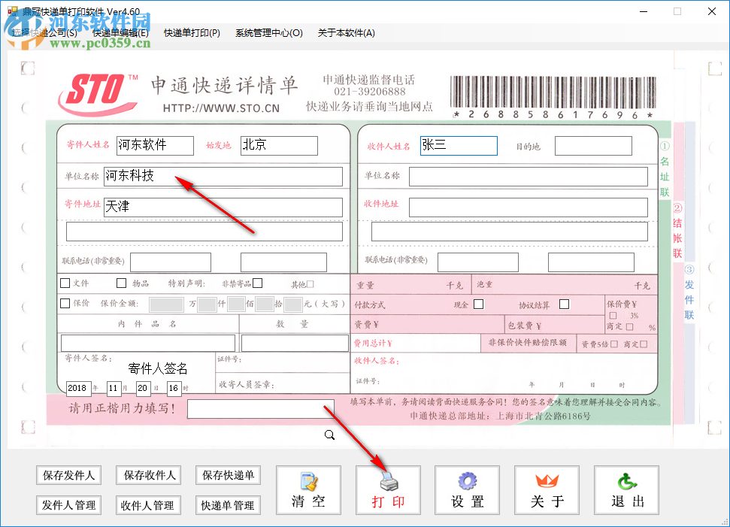Click the magnifier icon below the waybill
The image size is (730, 527).
coord(329,435)
